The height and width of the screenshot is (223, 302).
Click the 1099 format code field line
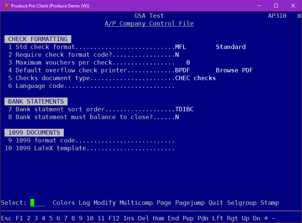pos(91,140)
